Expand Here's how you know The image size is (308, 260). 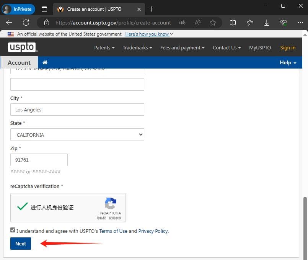click(x=149, y=34)
